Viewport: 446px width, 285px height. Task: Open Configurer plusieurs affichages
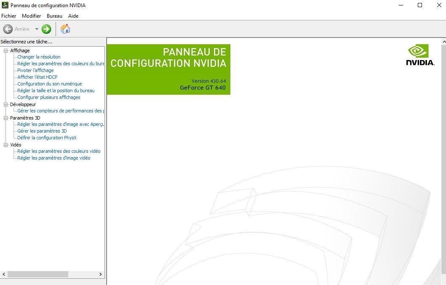click(49, 97)
